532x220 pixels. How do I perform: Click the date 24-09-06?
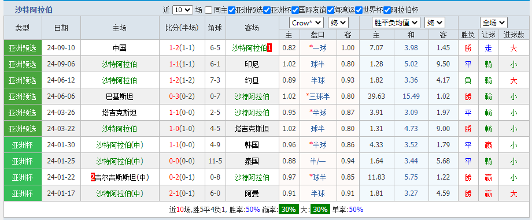(61, 64)
